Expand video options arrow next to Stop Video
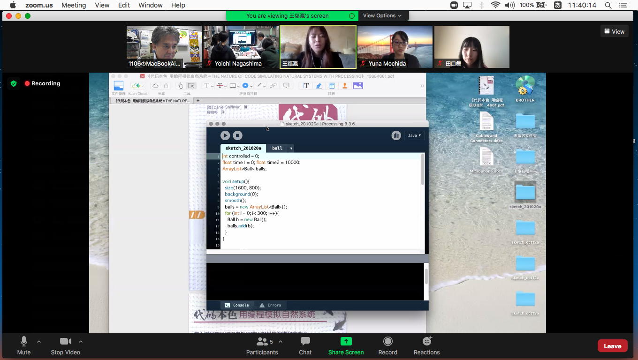Screen dimensions: 638x360 81,342
